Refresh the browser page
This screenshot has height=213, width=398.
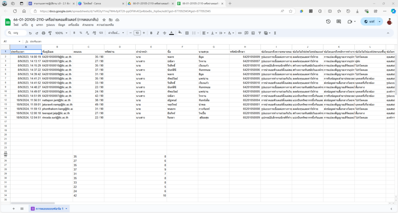15,11
